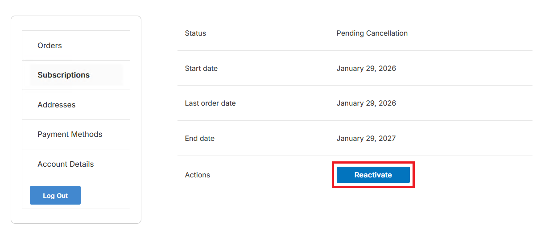Click the Start date label
This screenshot has width=549, height=230.
(201, 69)
